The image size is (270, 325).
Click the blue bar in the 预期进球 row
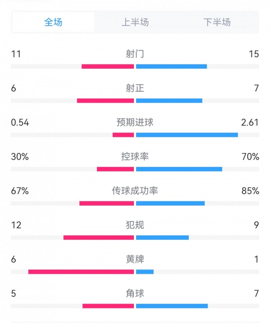point(187,135)
